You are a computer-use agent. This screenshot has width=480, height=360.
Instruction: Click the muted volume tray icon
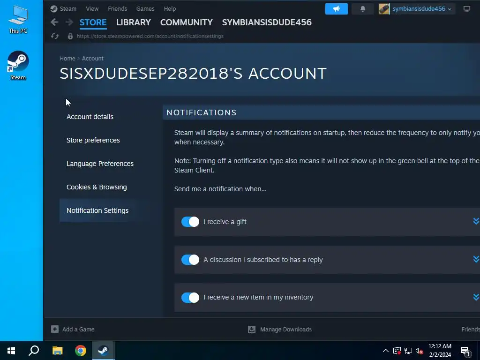coord(420,351)
